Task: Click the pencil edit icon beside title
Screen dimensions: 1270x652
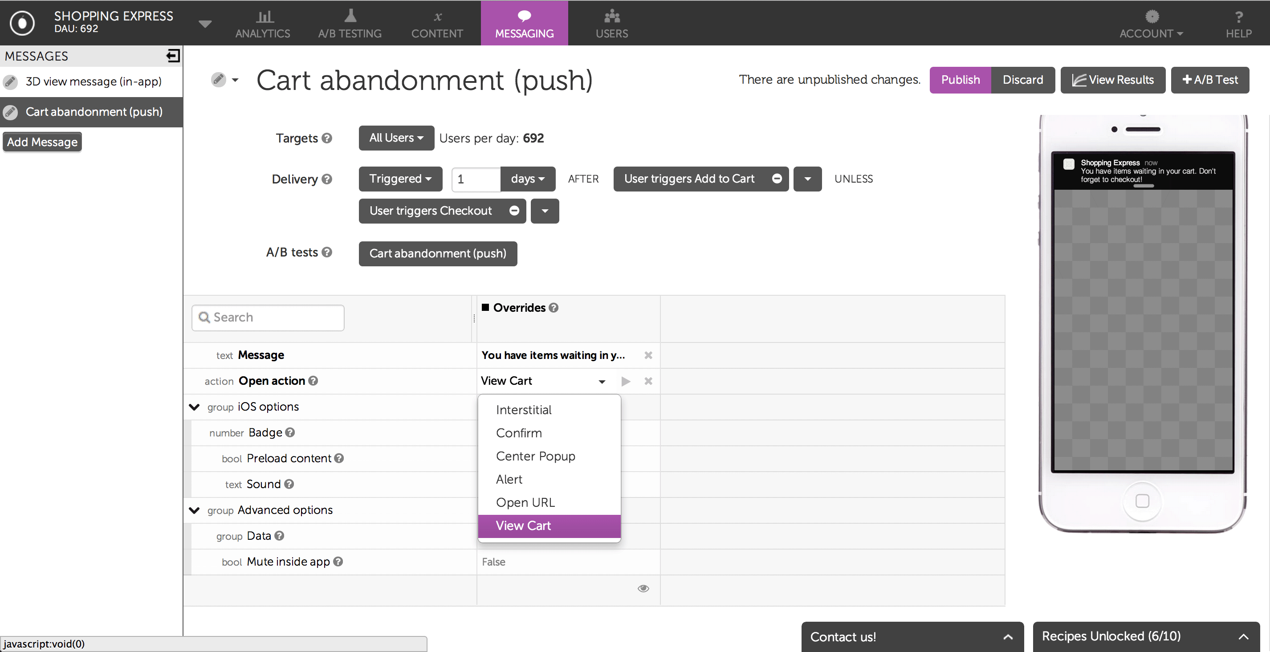Action: coord(218,79)
